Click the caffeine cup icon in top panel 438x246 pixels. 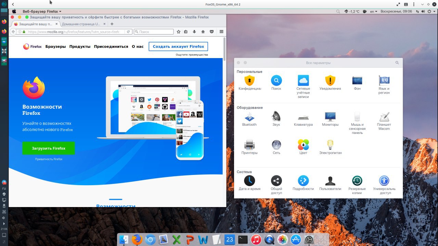click(x=364, y=11)
